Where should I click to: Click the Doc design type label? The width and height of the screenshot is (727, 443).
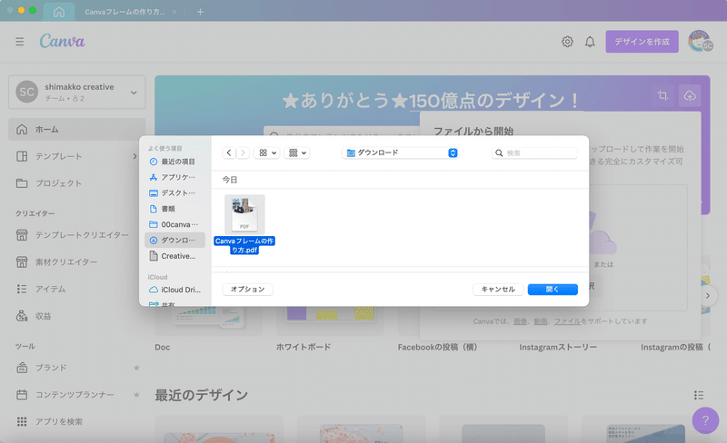(163, 347)
